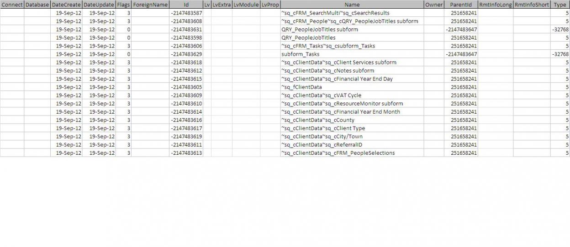The width and height of the screenshot is (570, 247).
Task: Select the Id column header
Action: pyautogui.click(x=186, y=5)
